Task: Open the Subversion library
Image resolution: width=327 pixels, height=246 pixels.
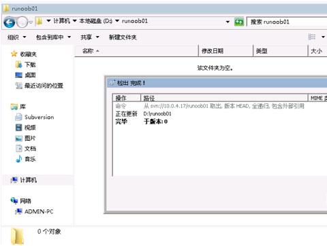Action: pos(34,117)
